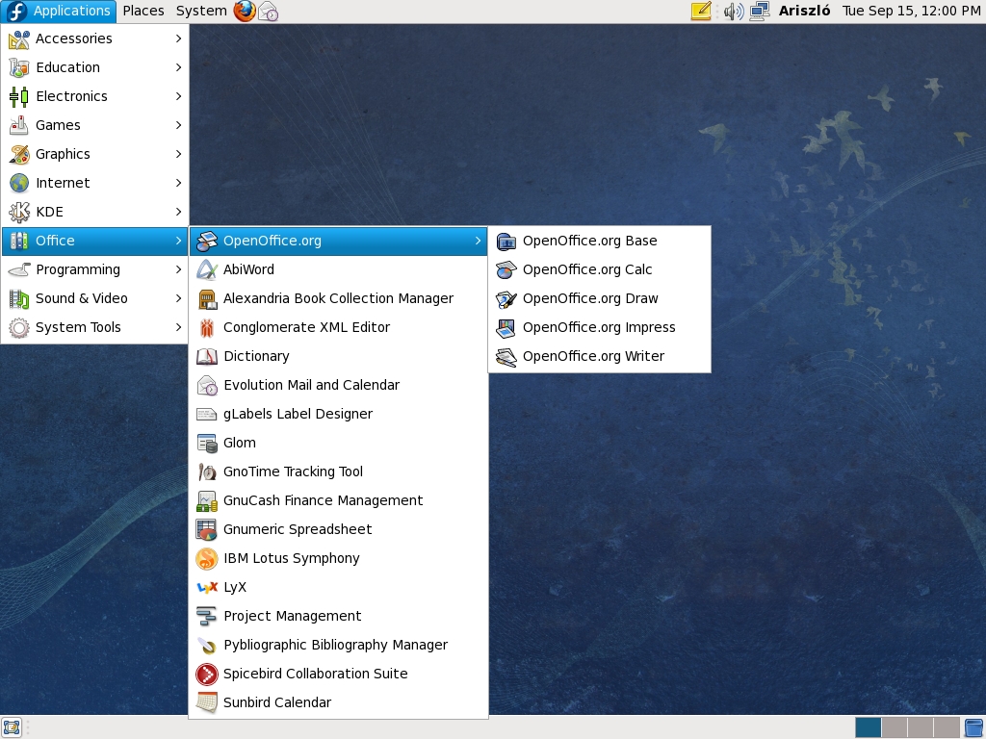Click the 'OpenOffice.org Base' label
The image size is (986, 739).
[x=590, y=241]
